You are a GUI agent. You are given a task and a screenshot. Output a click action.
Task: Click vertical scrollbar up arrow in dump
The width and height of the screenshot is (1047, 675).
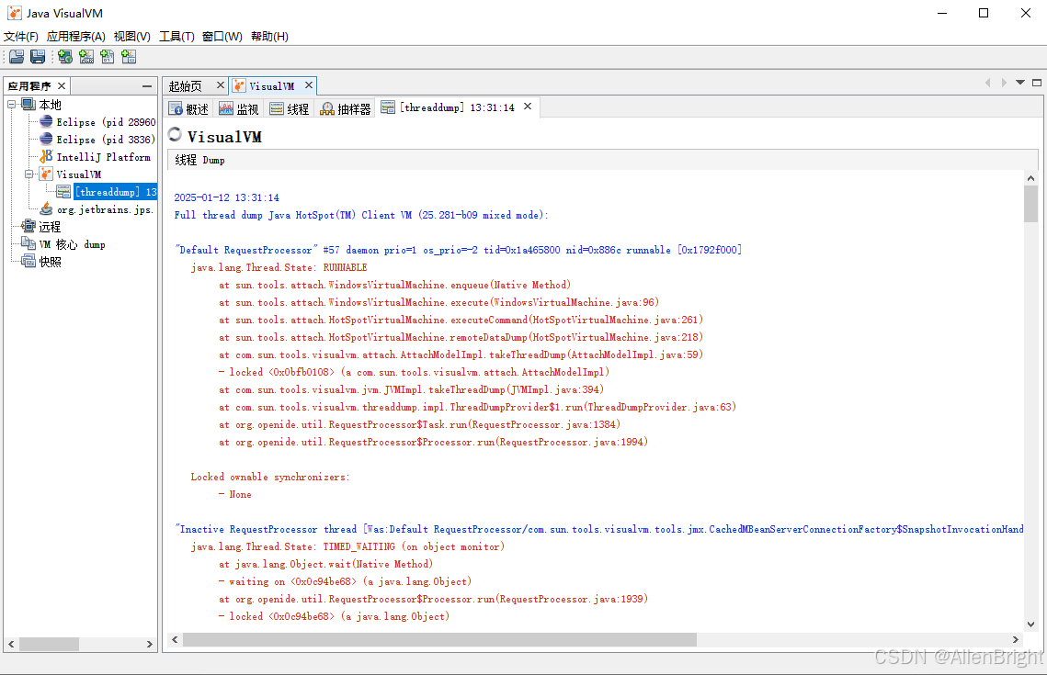click(x=1031, y=178)
